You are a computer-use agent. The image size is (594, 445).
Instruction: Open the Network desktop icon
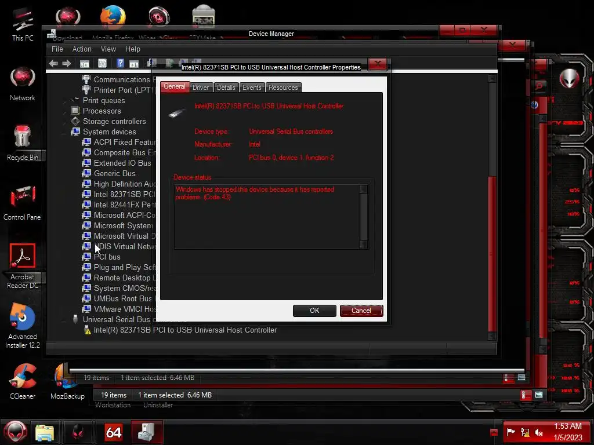click(23, 84)
